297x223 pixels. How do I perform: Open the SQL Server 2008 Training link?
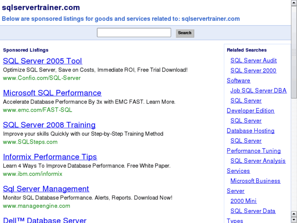point(49,125)
